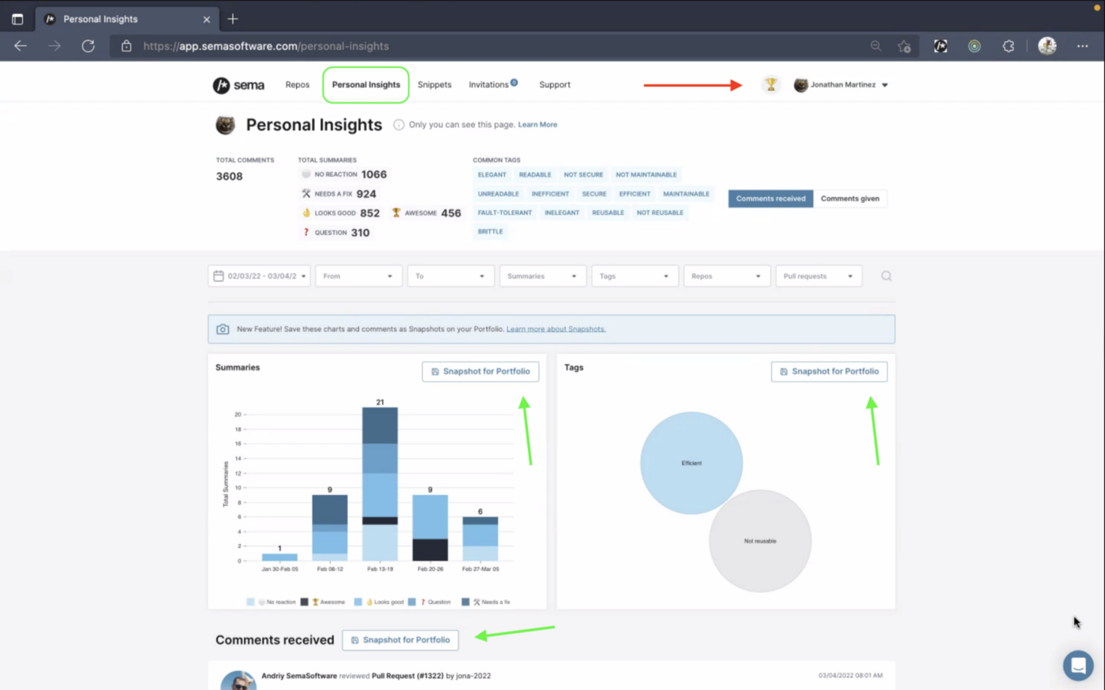Open the extensions puzzle icon
This screenshot has width=1105, height=690.
coord(1009,46)
